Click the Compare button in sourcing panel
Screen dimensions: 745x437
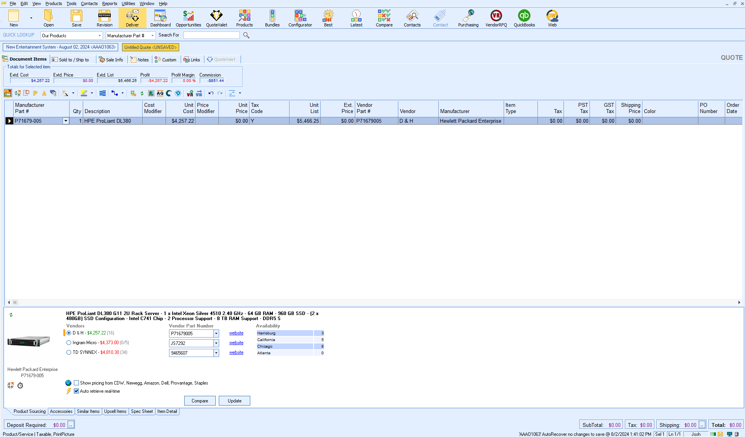(x=200, y=401)
